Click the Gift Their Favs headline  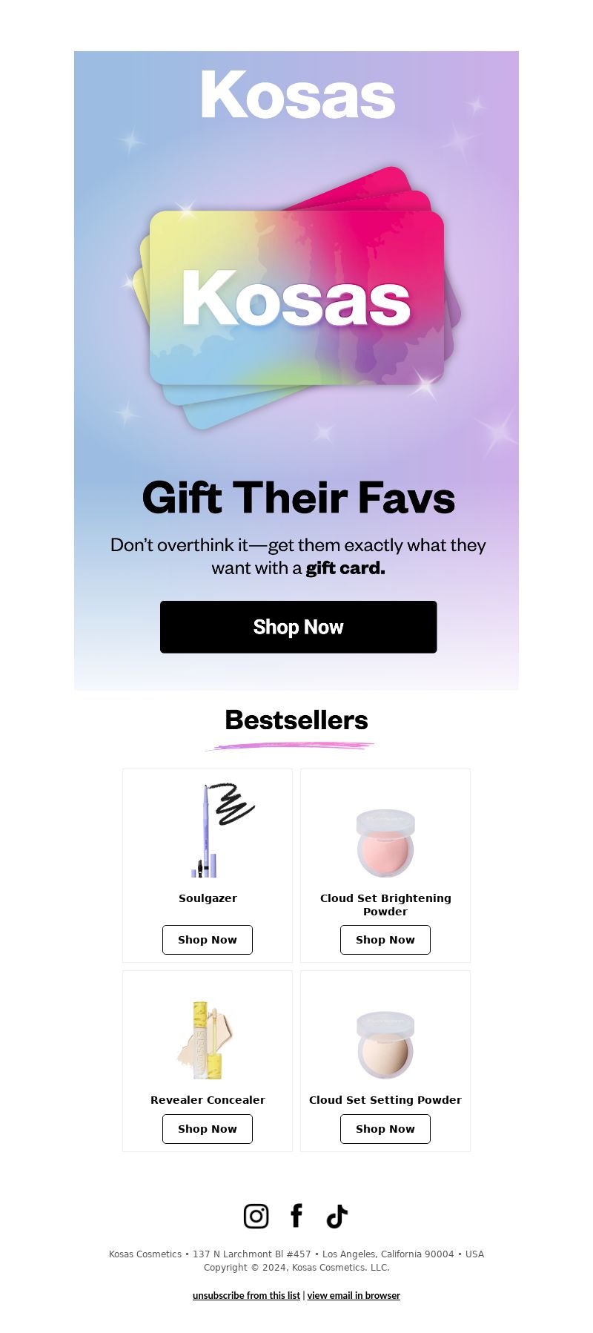point(298,498)
